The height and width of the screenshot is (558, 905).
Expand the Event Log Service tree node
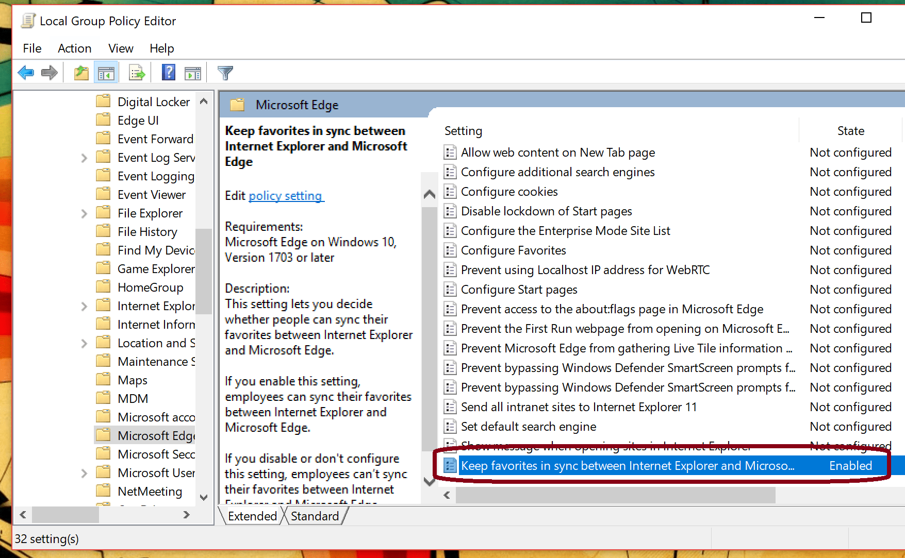(84, 158)
